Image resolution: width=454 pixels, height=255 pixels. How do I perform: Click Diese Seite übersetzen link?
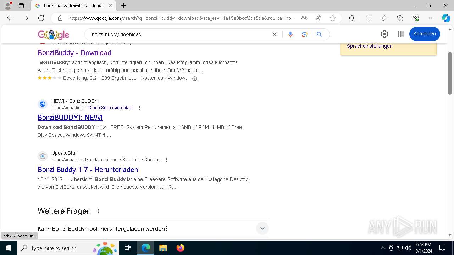pyautogui.click(x=111, y=108)
